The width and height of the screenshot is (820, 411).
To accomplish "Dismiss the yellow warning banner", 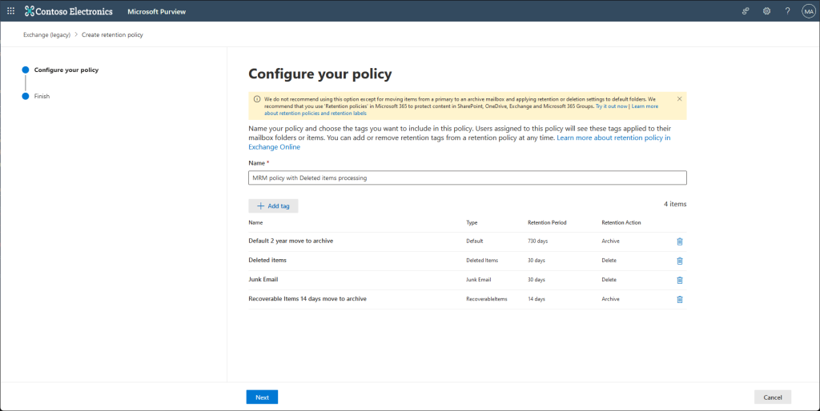I will (679, 98).
